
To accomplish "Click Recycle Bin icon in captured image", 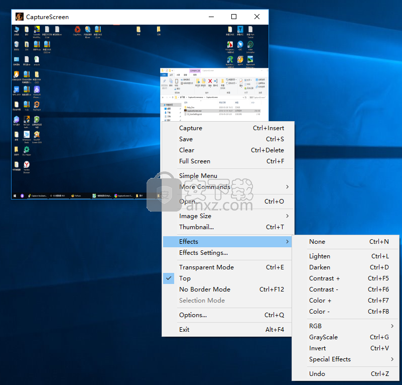I will [17, 44].
